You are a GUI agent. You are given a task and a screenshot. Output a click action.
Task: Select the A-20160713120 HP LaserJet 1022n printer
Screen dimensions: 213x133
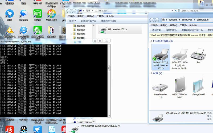click(179, 59)
